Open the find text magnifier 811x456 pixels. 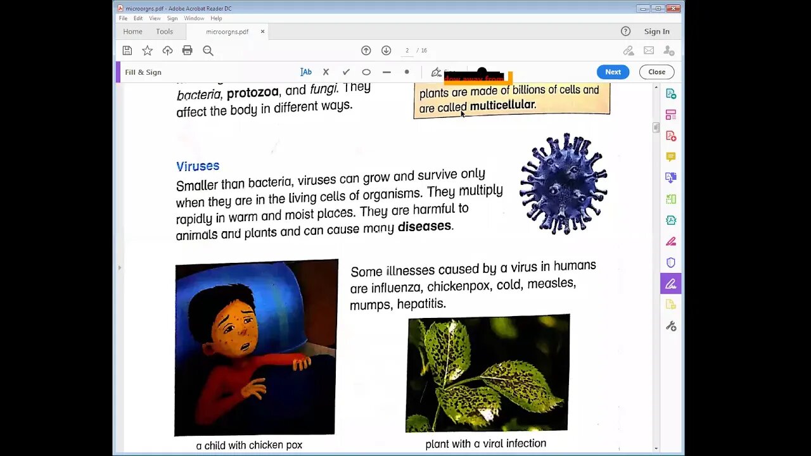tap(208, 51)
